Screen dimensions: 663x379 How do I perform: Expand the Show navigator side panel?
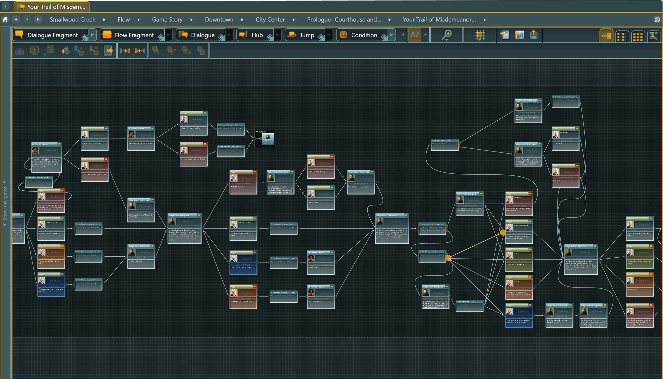[5, 203]
